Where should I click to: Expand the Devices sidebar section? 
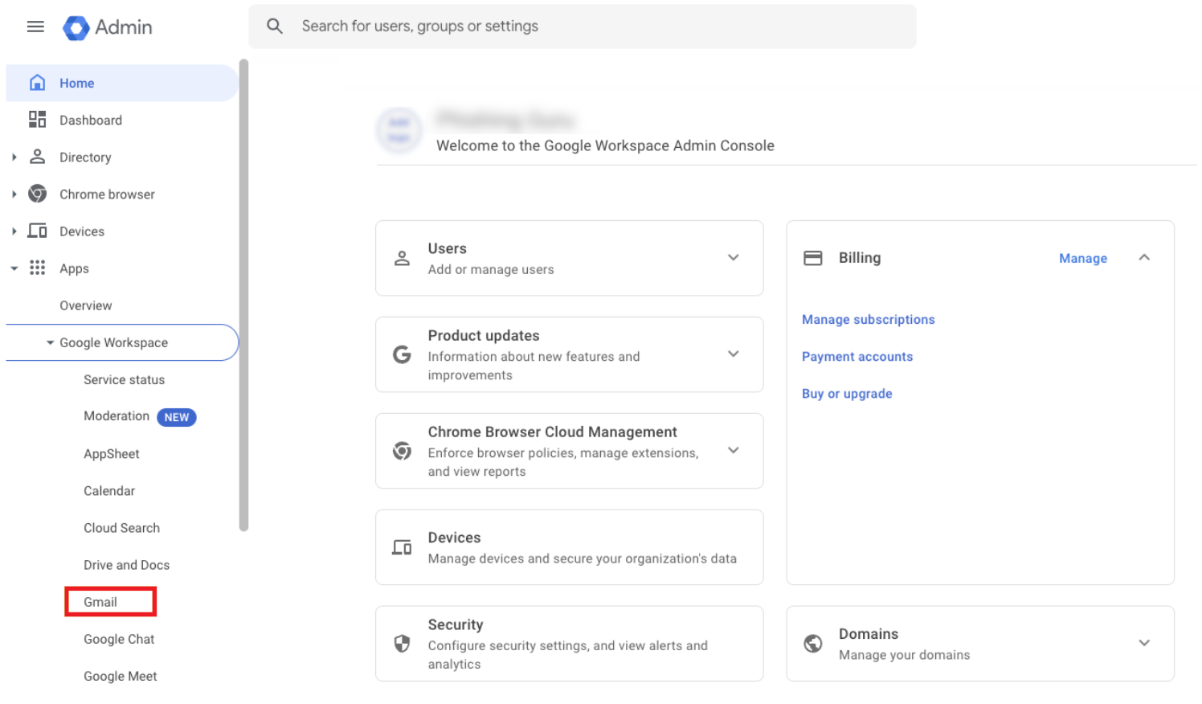point(14,231)
